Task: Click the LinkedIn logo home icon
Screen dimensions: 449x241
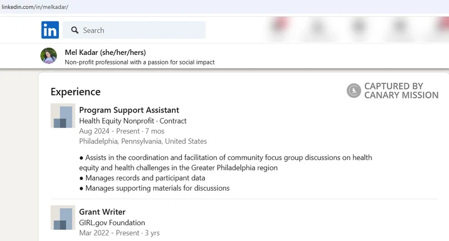Action: [50, 30]
